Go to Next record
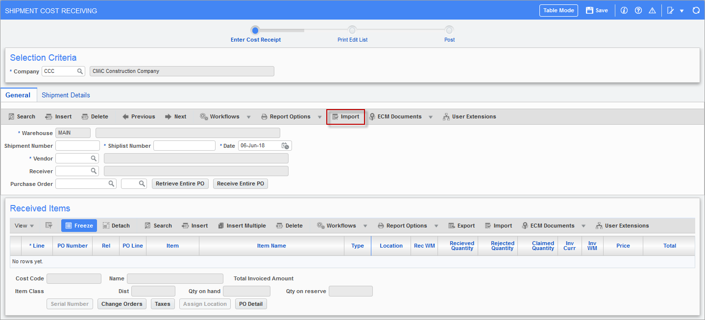 coord(175,116)
